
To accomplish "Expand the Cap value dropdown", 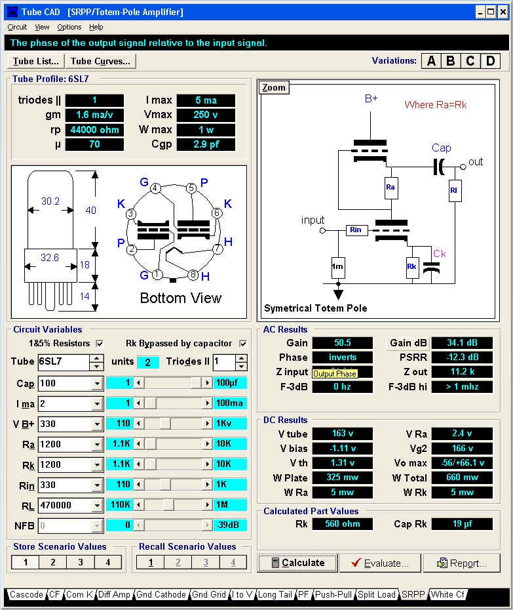I will 97,384.
